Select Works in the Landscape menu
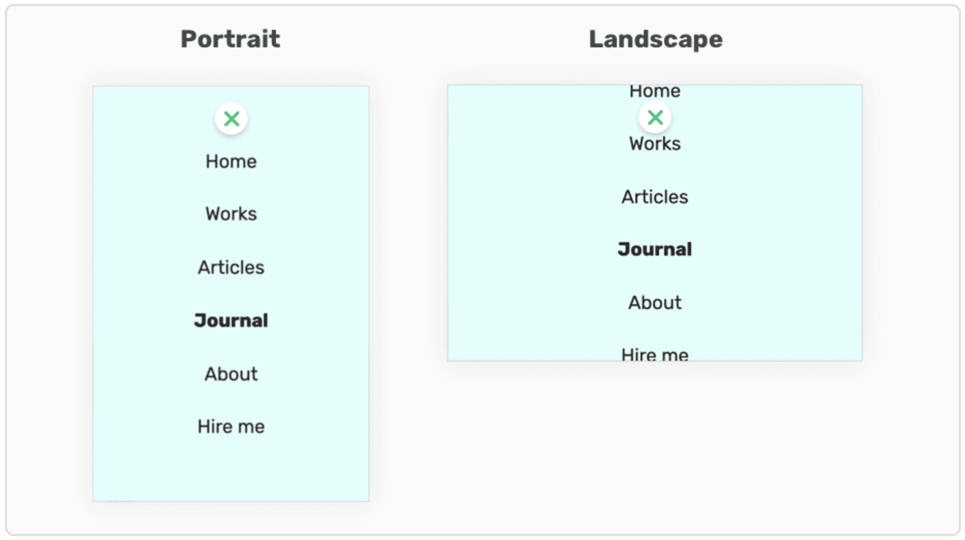Image resolution: width=965 pixels, height=540 pixels. [x=655, y=144]
